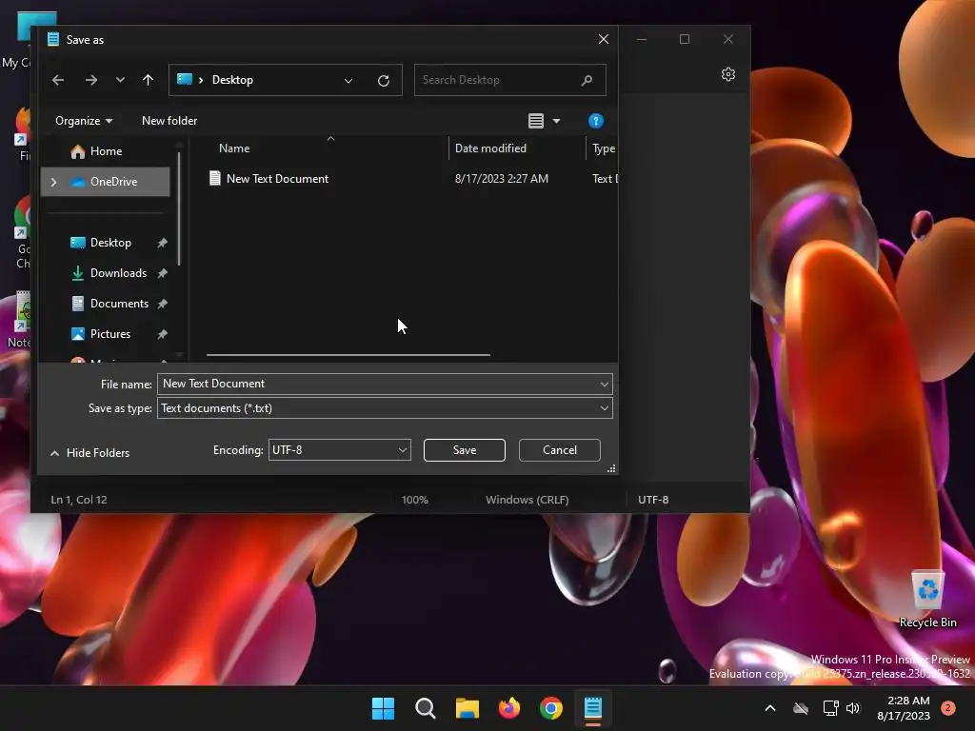Screen dimensions: 975x731
Task: Open the view options dropdown arrow
Action: [556, 121]
